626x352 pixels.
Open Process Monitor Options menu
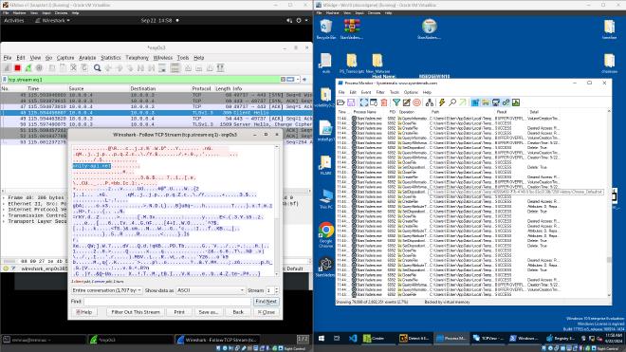pyautogui.click(x=411, y=92)
